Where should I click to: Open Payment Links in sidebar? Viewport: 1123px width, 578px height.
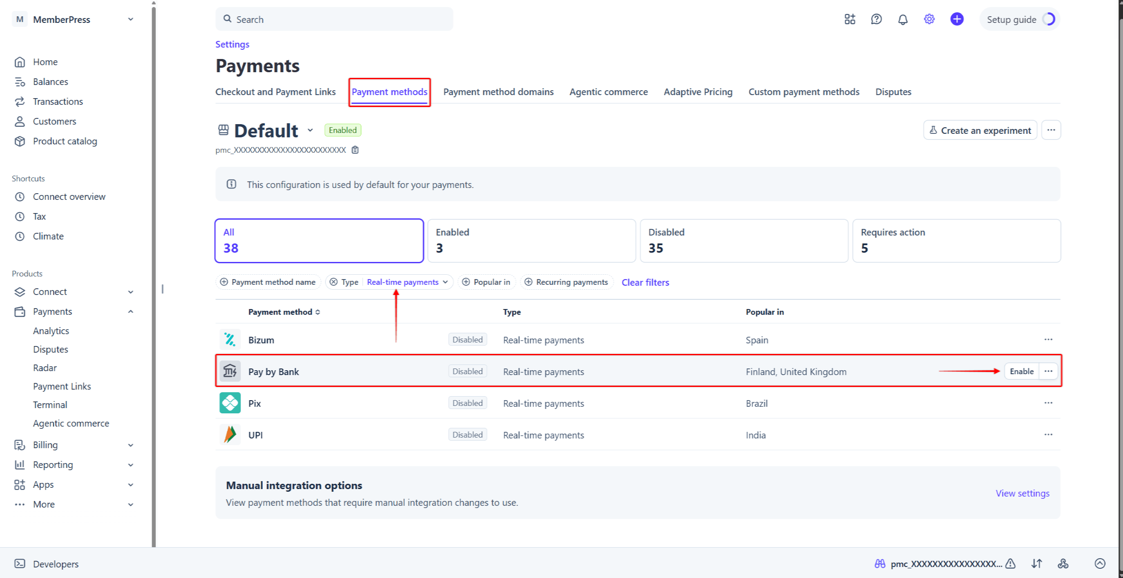click(x=62, y=387)
